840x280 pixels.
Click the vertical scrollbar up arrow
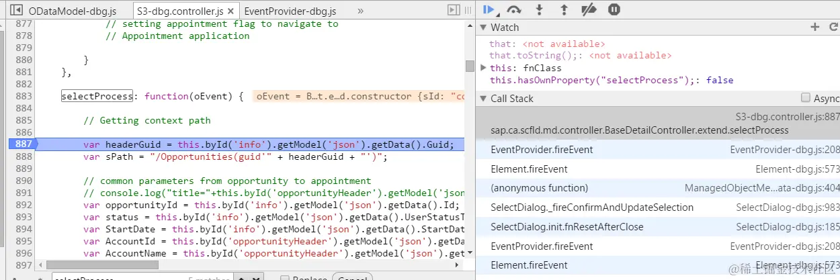(x=470, y=25)
